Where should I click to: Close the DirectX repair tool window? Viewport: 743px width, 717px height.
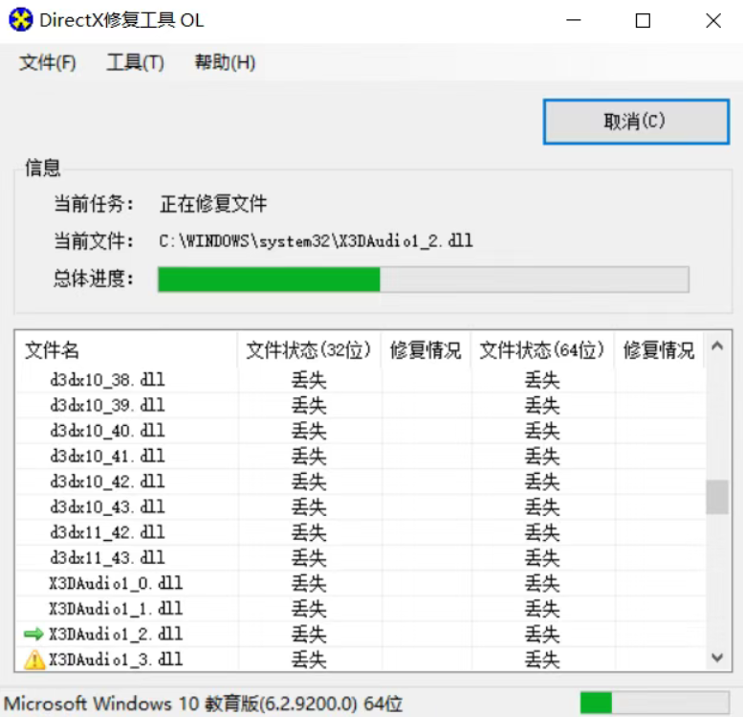pos(712,20)
